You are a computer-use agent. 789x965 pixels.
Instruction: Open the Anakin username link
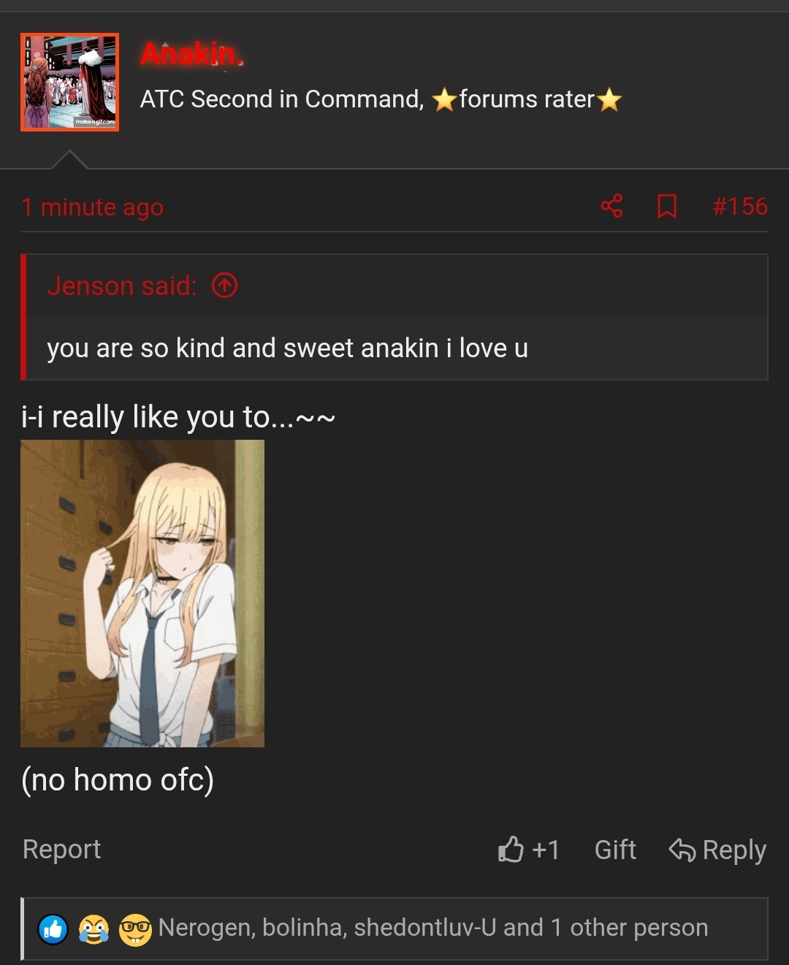click(192, 54)
